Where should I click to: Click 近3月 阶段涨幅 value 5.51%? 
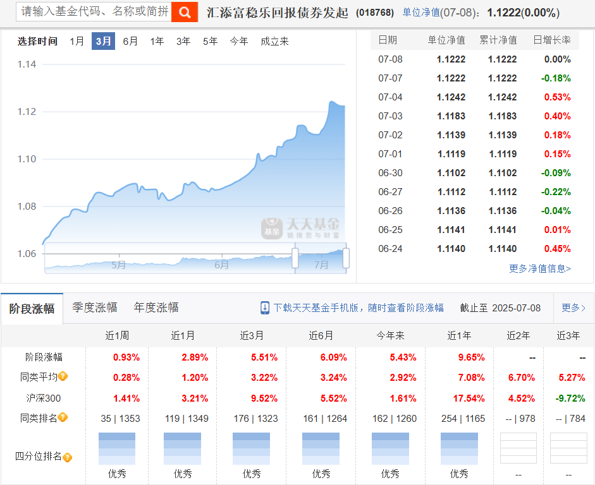[264, 357]
